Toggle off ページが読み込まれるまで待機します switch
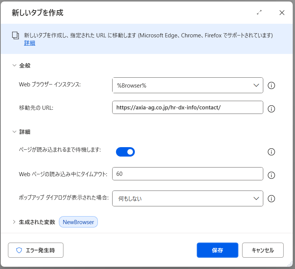This screenshot has width=295, height=269. (x=125, y=152)
